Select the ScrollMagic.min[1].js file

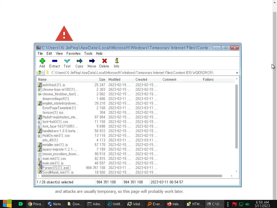58,172
